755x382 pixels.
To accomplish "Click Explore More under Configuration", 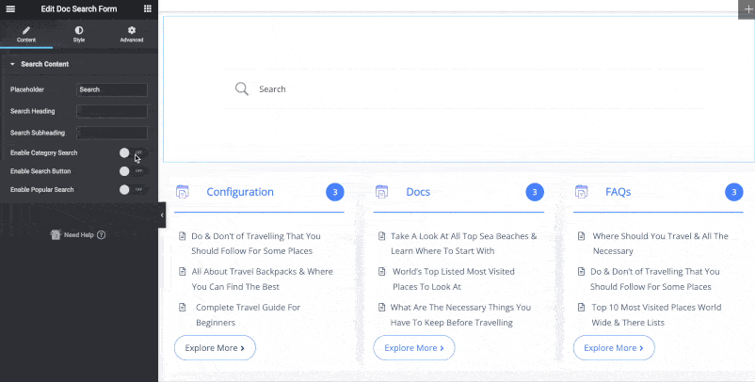I will pos(215,347).
